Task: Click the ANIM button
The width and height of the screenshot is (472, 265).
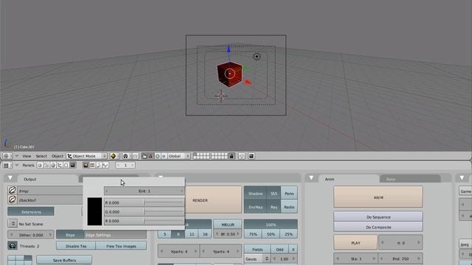Action: pos(378,197)
